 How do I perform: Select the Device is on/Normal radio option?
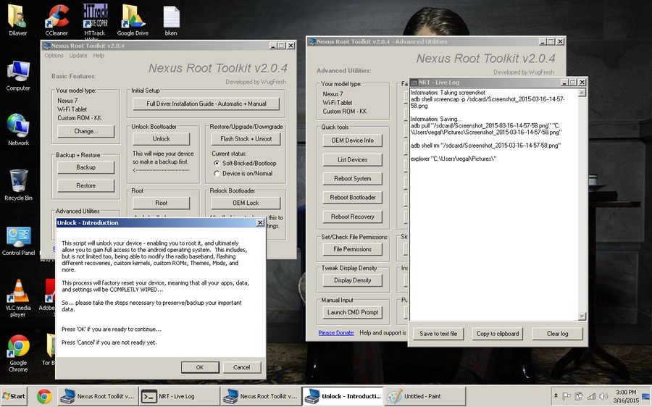point(217,173)
